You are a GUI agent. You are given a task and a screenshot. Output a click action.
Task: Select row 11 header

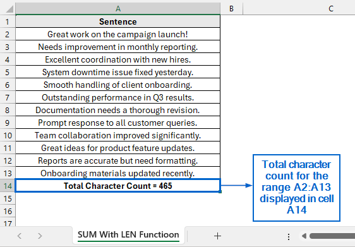tap(8, 148)
